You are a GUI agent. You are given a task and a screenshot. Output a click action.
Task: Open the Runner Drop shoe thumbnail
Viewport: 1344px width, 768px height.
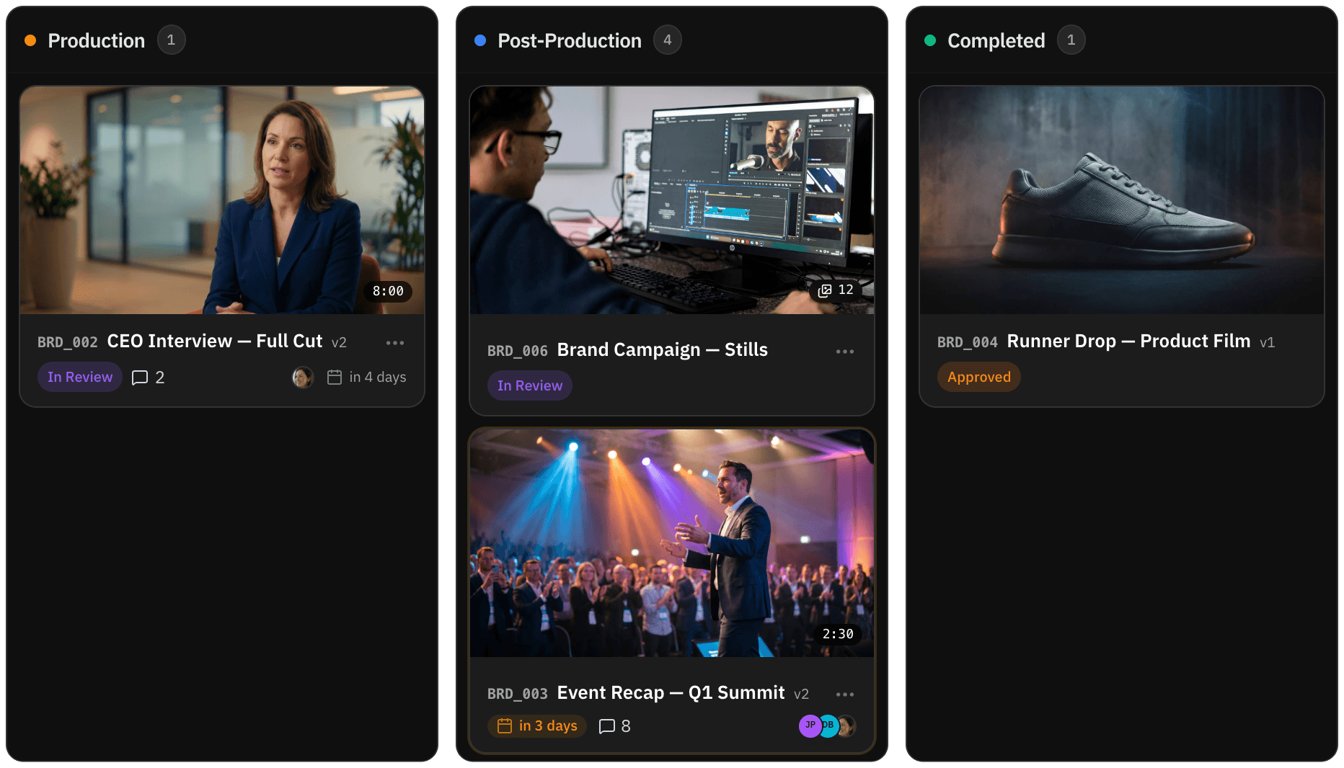point(1122,200)
